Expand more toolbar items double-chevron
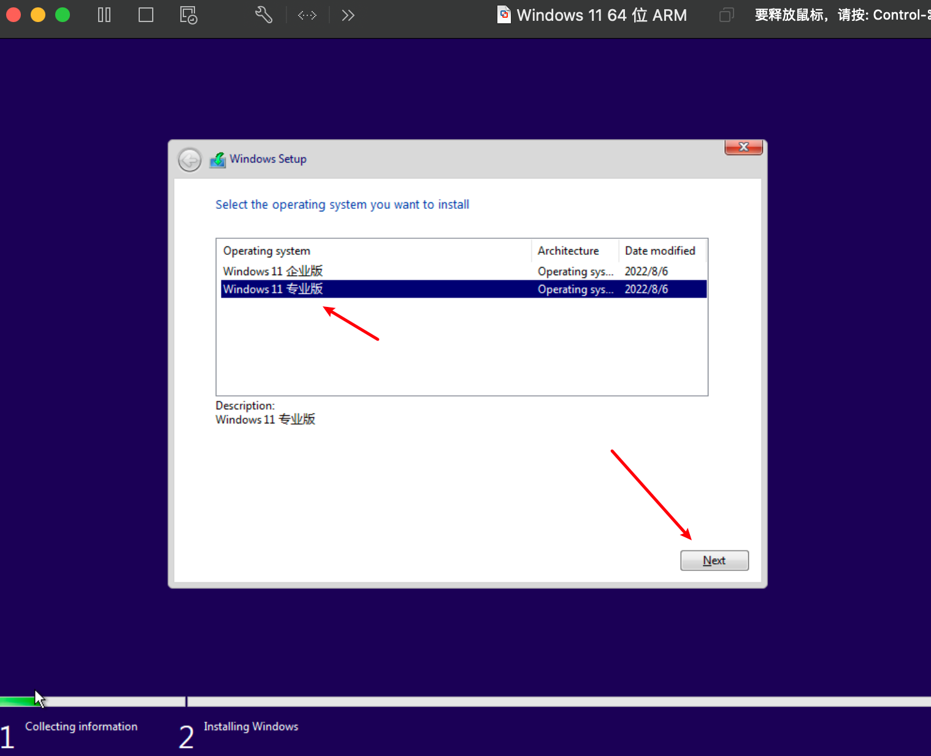The width and height of the screenshot is (931, 756). pos(348,15)
